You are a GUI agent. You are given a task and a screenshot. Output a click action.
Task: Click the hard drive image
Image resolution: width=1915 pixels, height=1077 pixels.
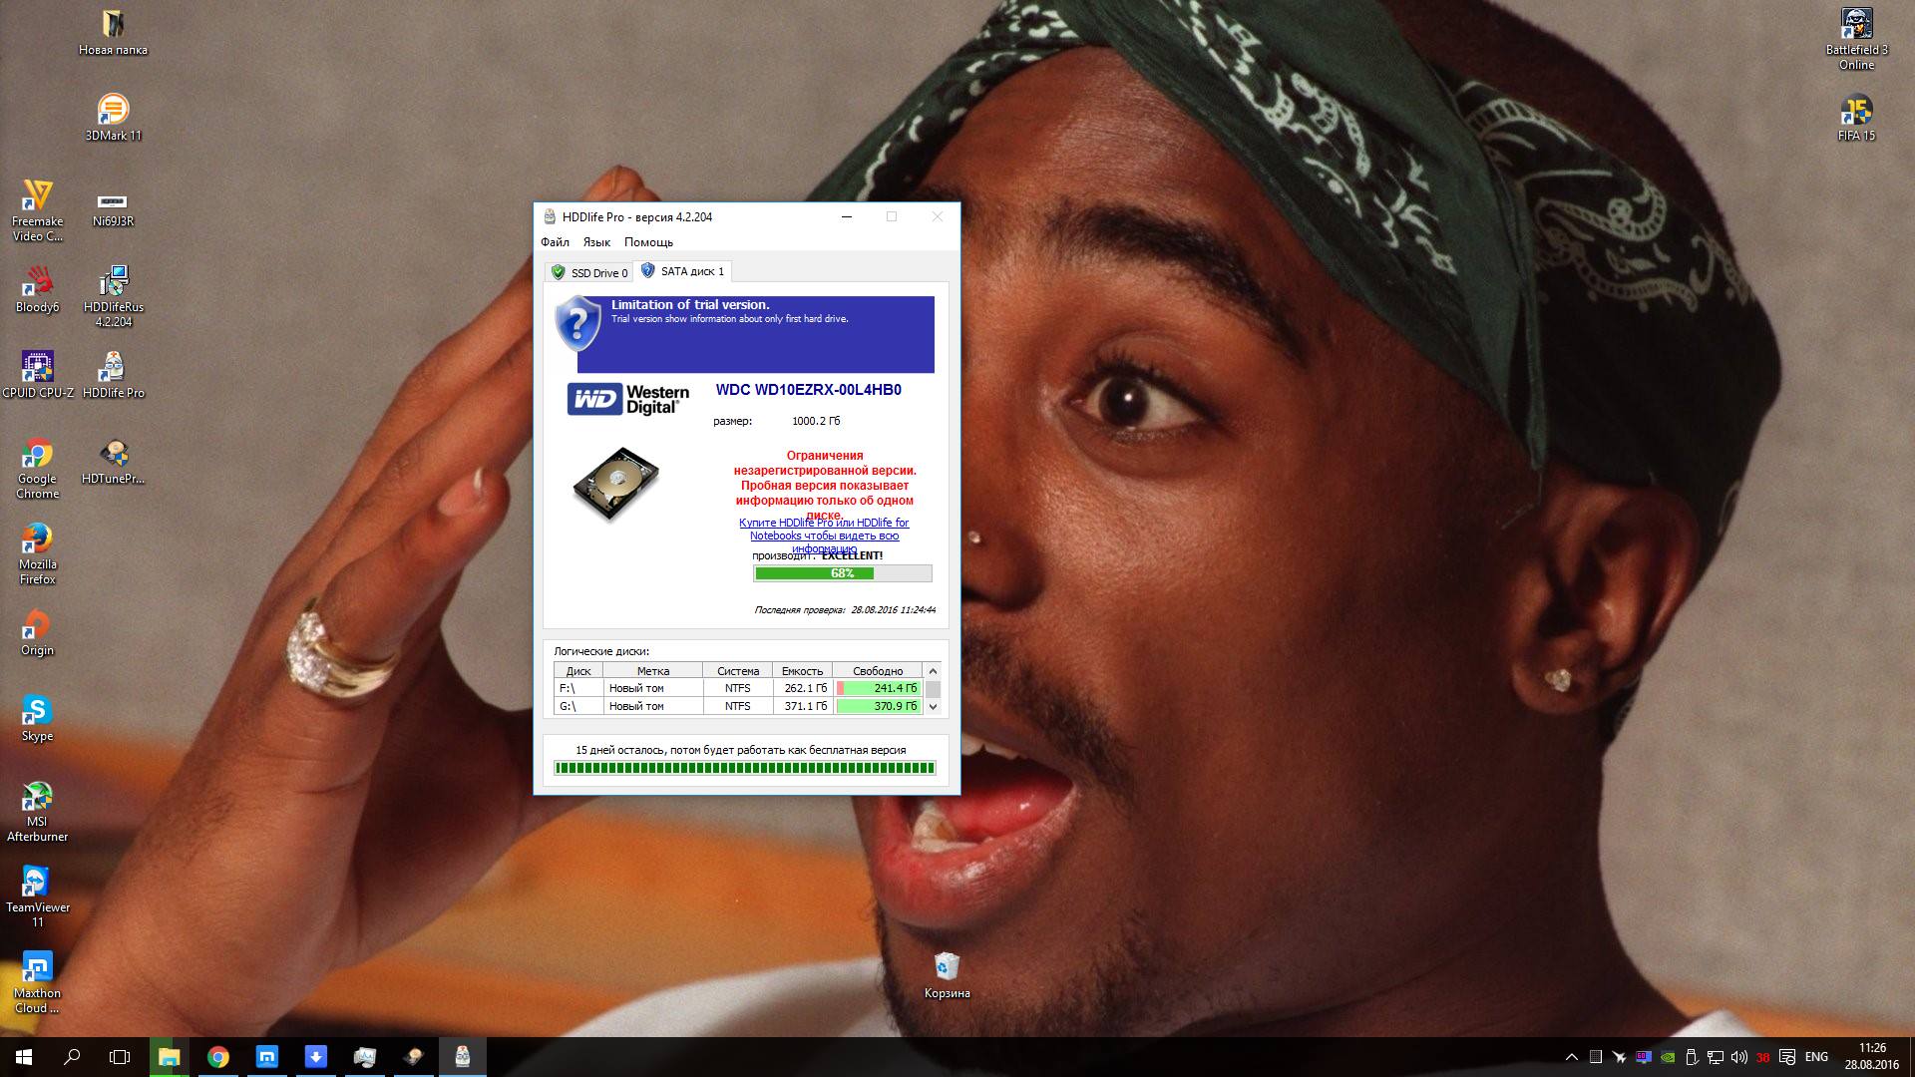[x=615, y=483]
